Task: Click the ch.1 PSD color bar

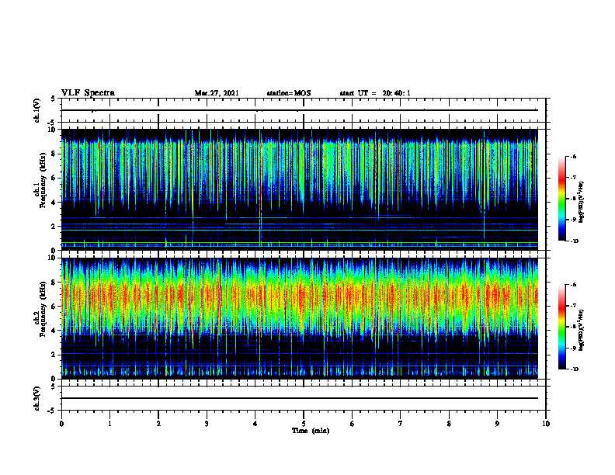Action: [561, 199]
